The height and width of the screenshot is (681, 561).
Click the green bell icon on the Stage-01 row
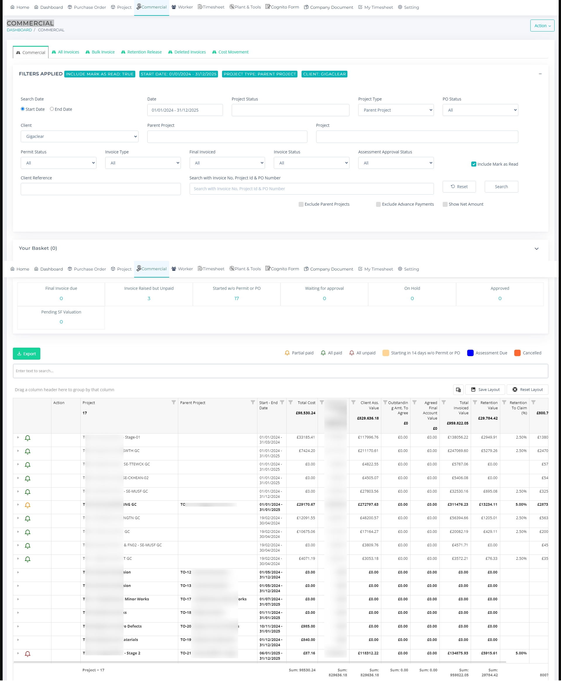coord(28,438)
